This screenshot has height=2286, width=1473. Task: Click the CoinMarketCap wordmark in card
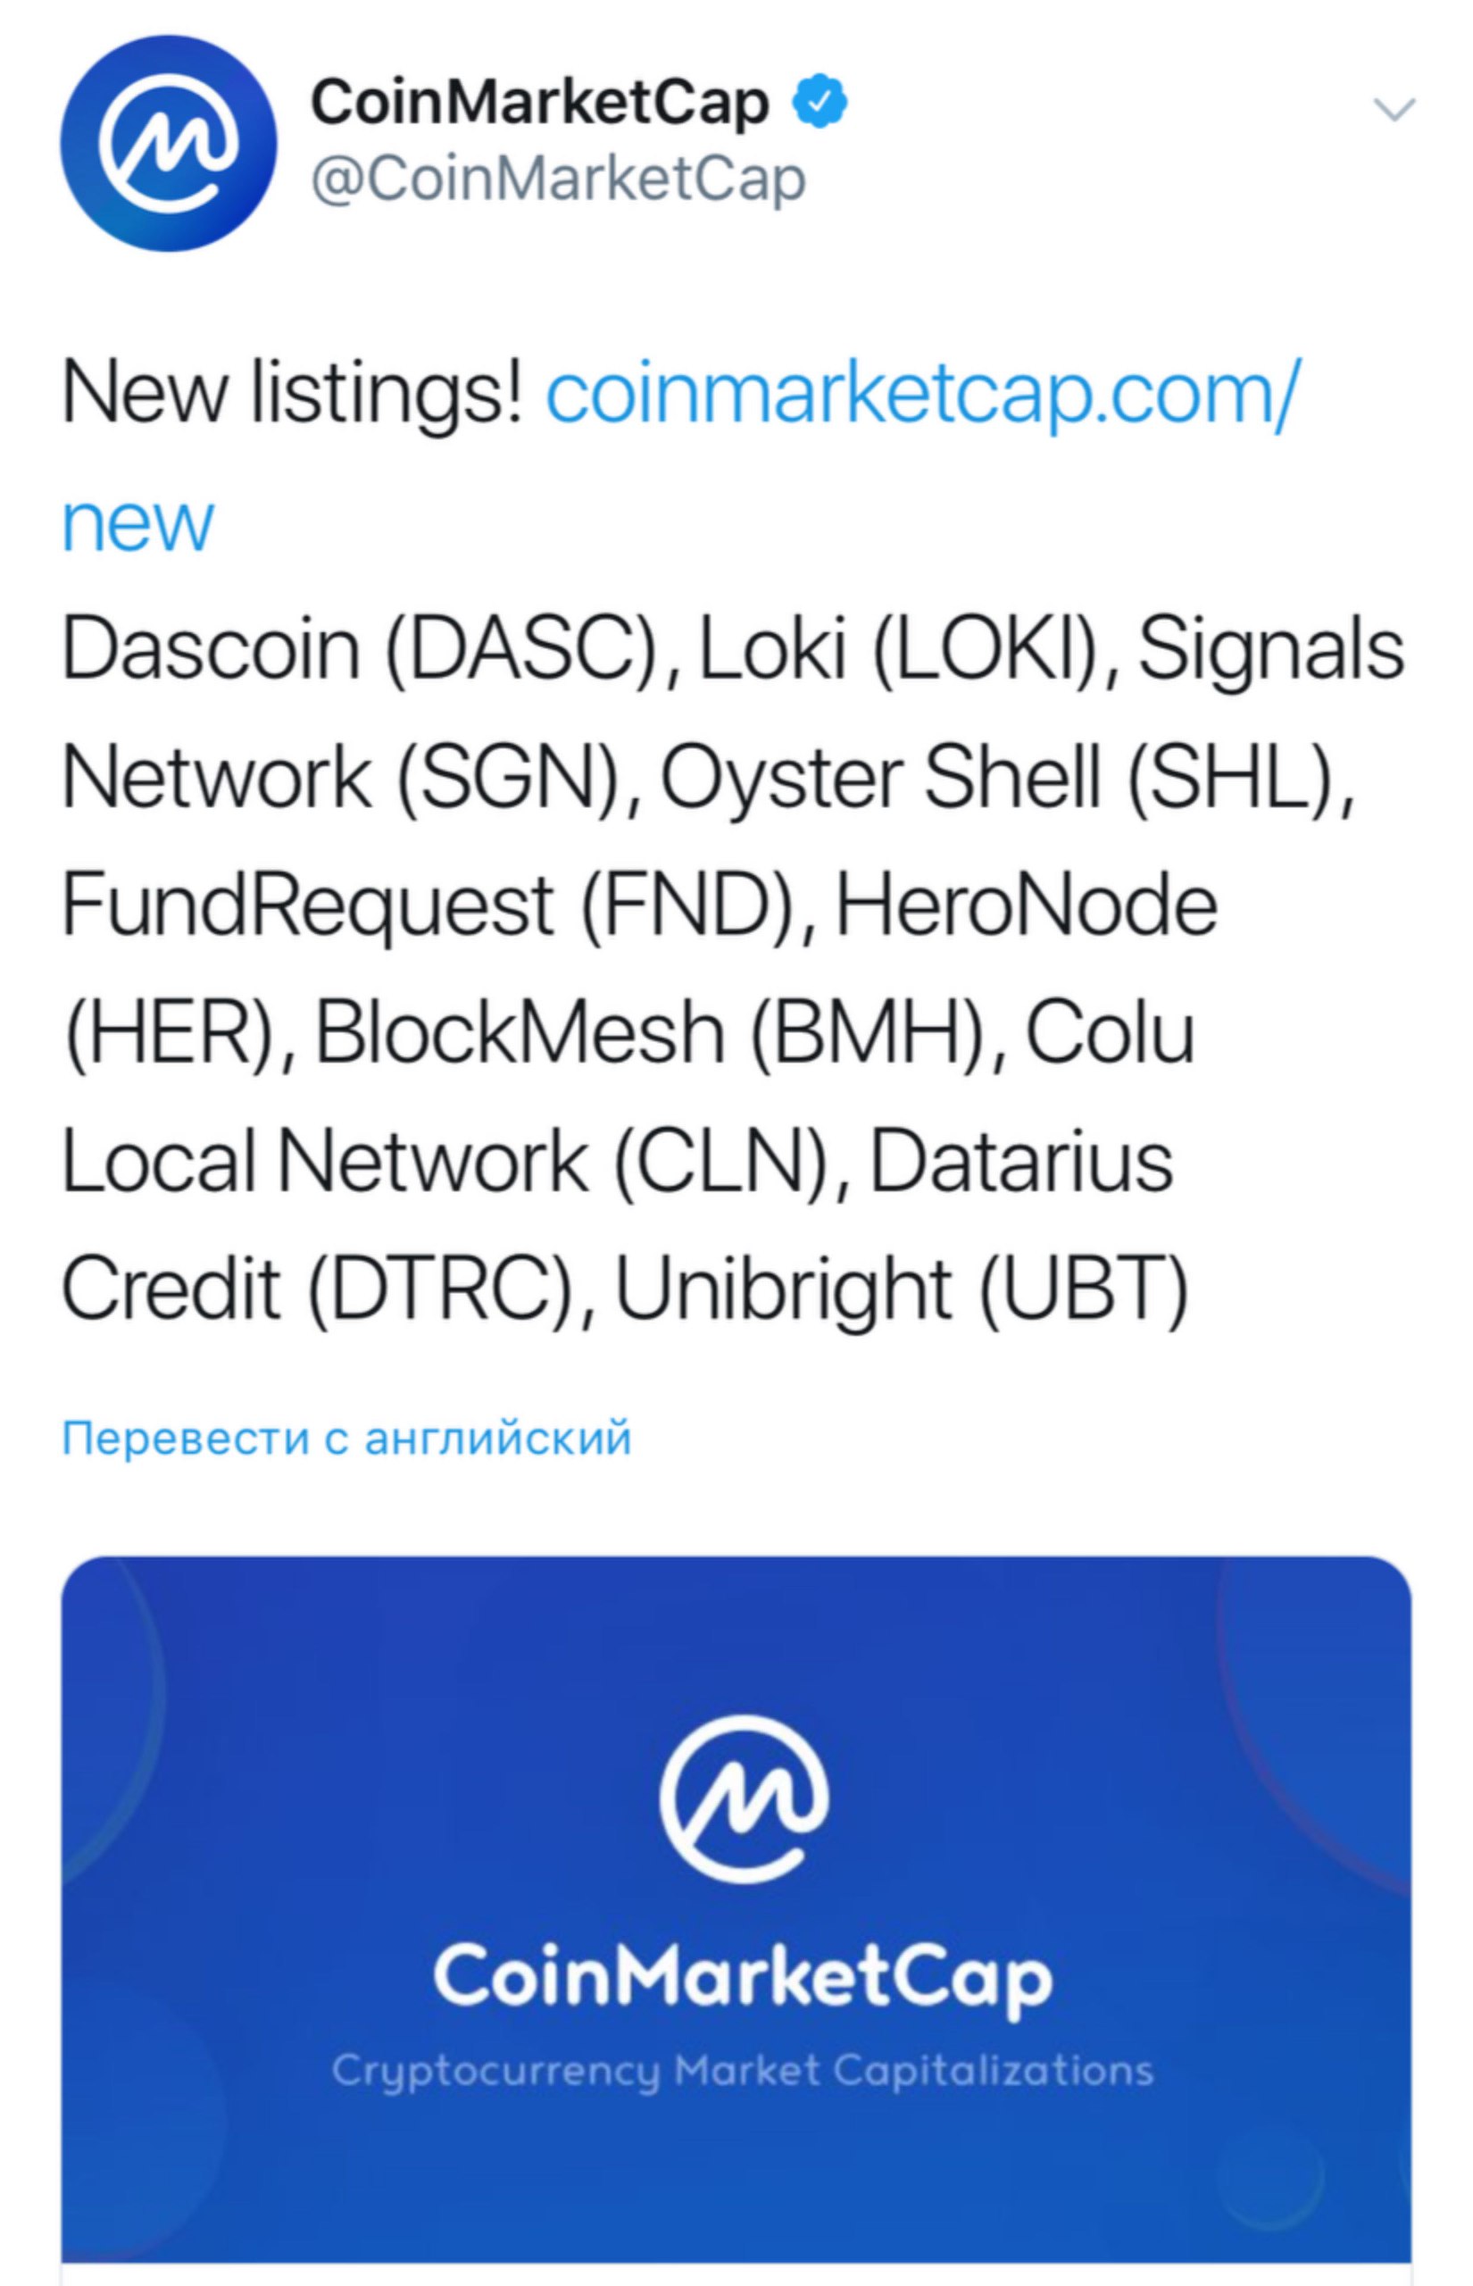click(742, 1976)
